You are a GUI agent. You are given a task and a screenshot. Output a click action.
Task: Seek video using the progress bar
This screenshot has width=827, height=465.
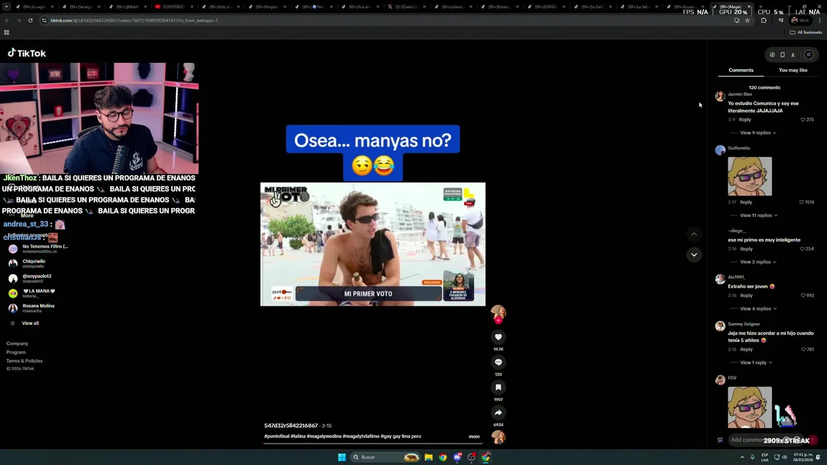click(x=373, y=444)
